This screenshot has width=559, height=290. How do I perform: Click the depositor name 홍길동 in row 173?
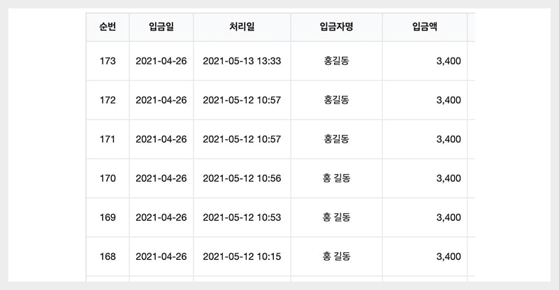pos(336,61)
